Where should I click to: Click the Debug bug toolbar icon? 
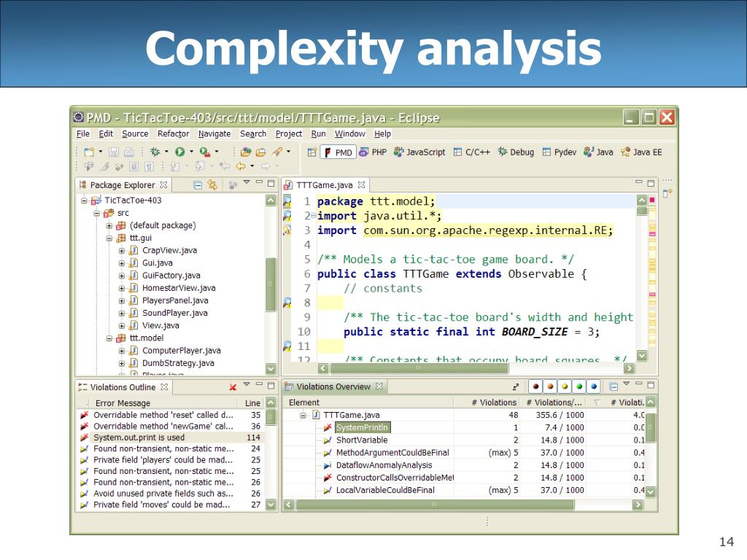(155, 152)
